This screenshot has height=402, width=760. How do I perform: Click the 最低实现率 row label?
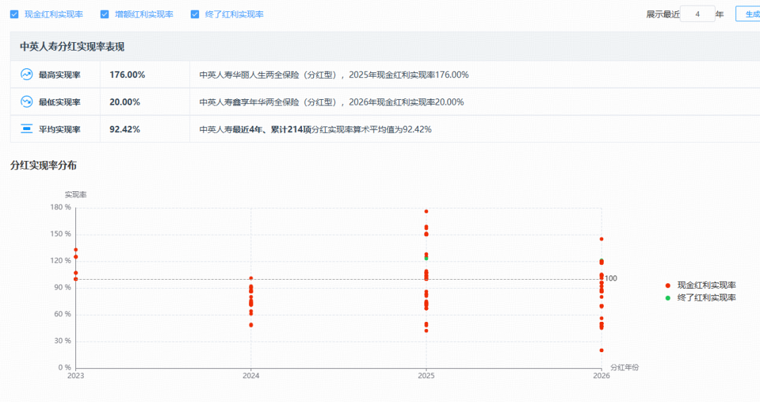tap(60, 102)
